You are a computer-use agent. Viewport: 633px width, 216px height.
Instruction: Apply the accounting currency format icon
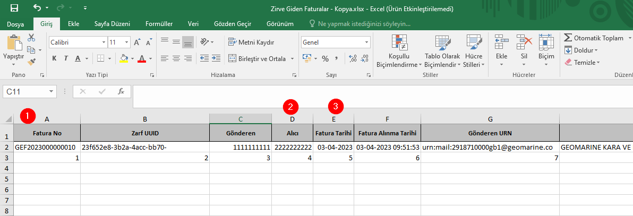coord(307,58)
